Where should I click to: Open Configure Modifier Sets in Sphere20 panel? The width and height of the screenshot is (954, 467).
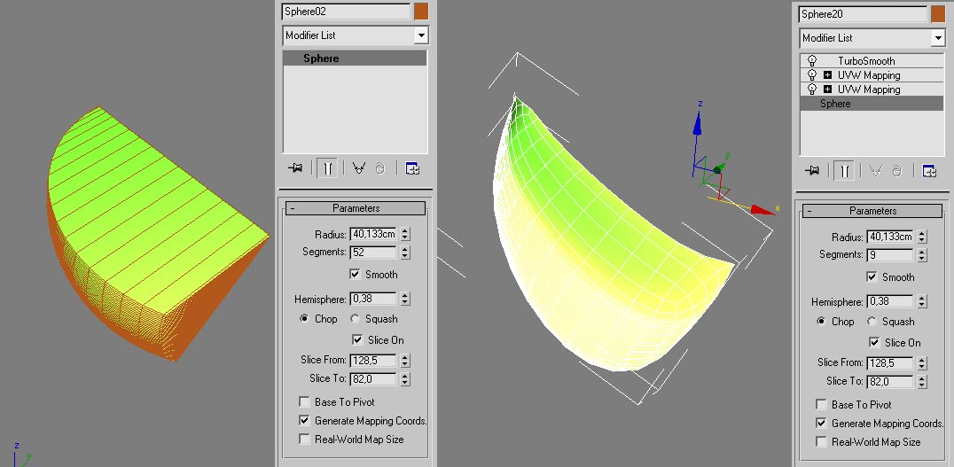pos(929,171)
